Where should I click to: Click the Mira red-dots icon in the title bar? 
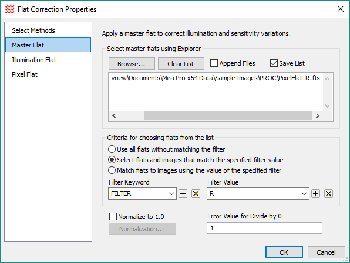(10, 9)
